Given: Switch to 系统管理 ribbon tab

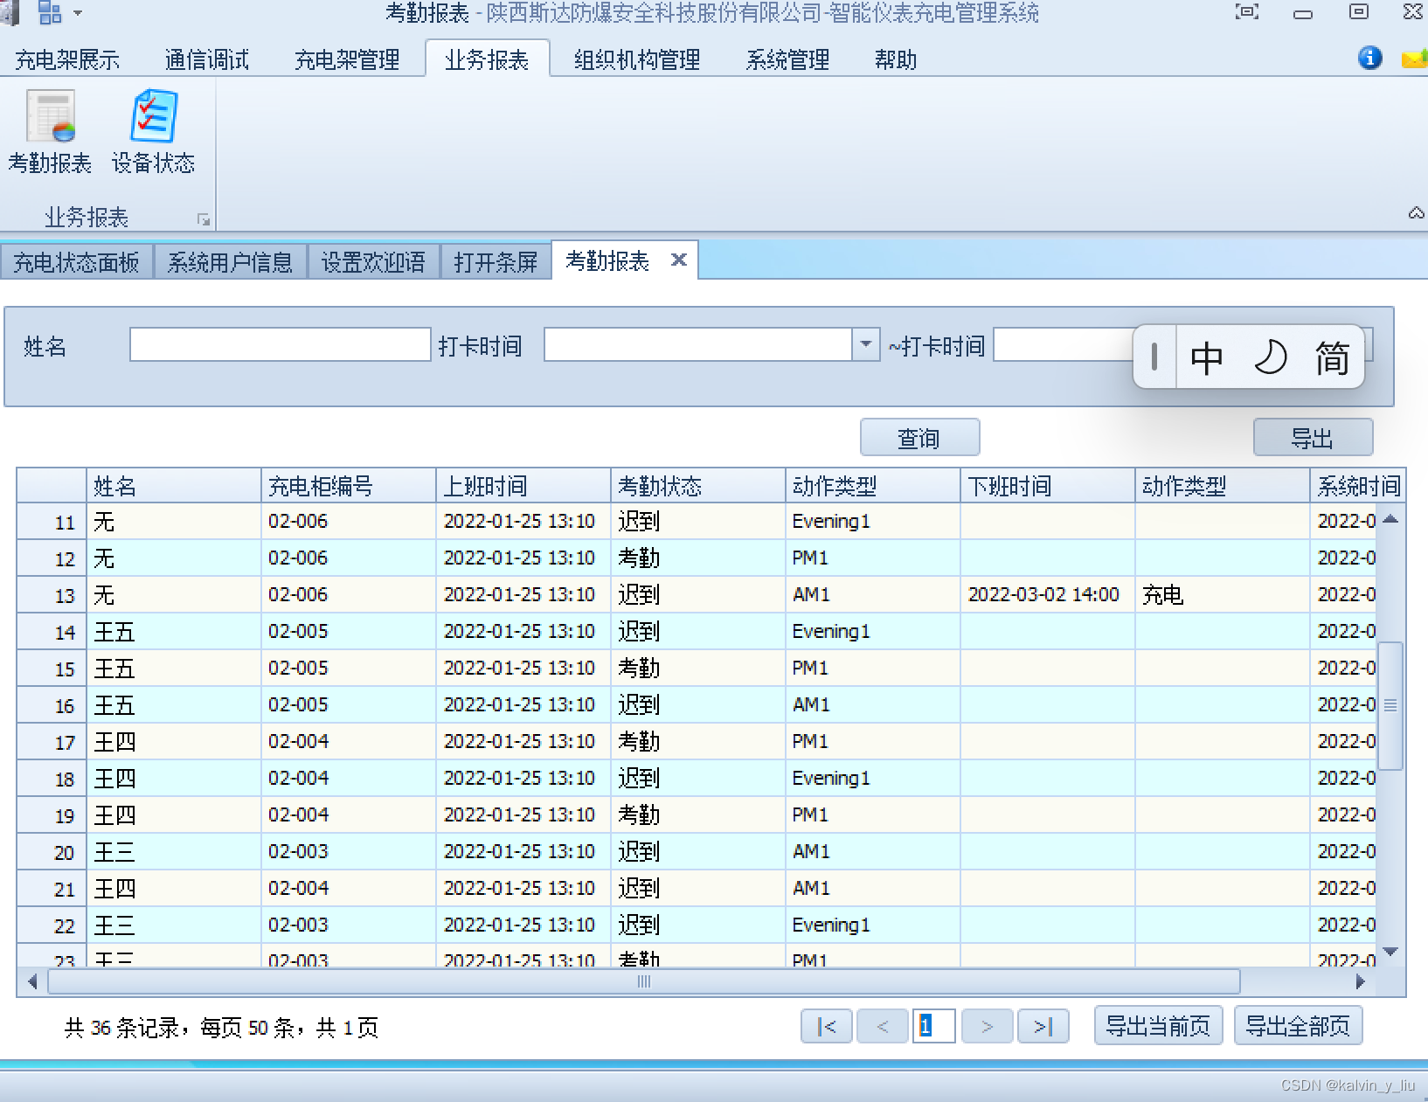Looking at the screenshot, I should (x=787, y=59).
